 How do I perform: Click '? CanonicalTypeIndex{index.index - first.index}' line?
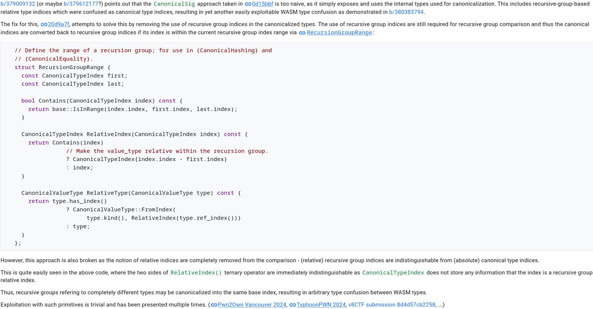[146, 159]
